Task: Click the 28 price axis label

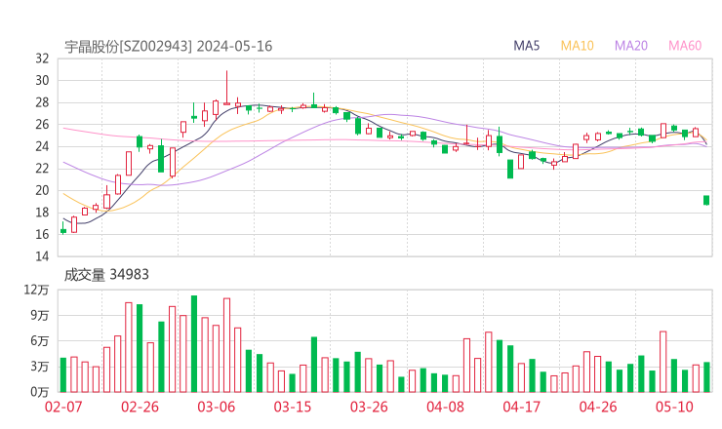Action: point(42,102)
